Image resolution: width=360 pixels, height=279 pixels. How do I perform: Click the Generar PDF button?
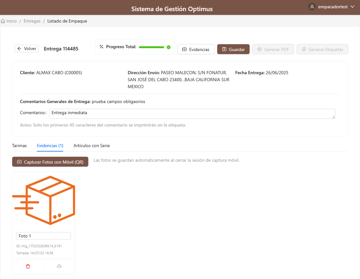[x=273, y=49]
